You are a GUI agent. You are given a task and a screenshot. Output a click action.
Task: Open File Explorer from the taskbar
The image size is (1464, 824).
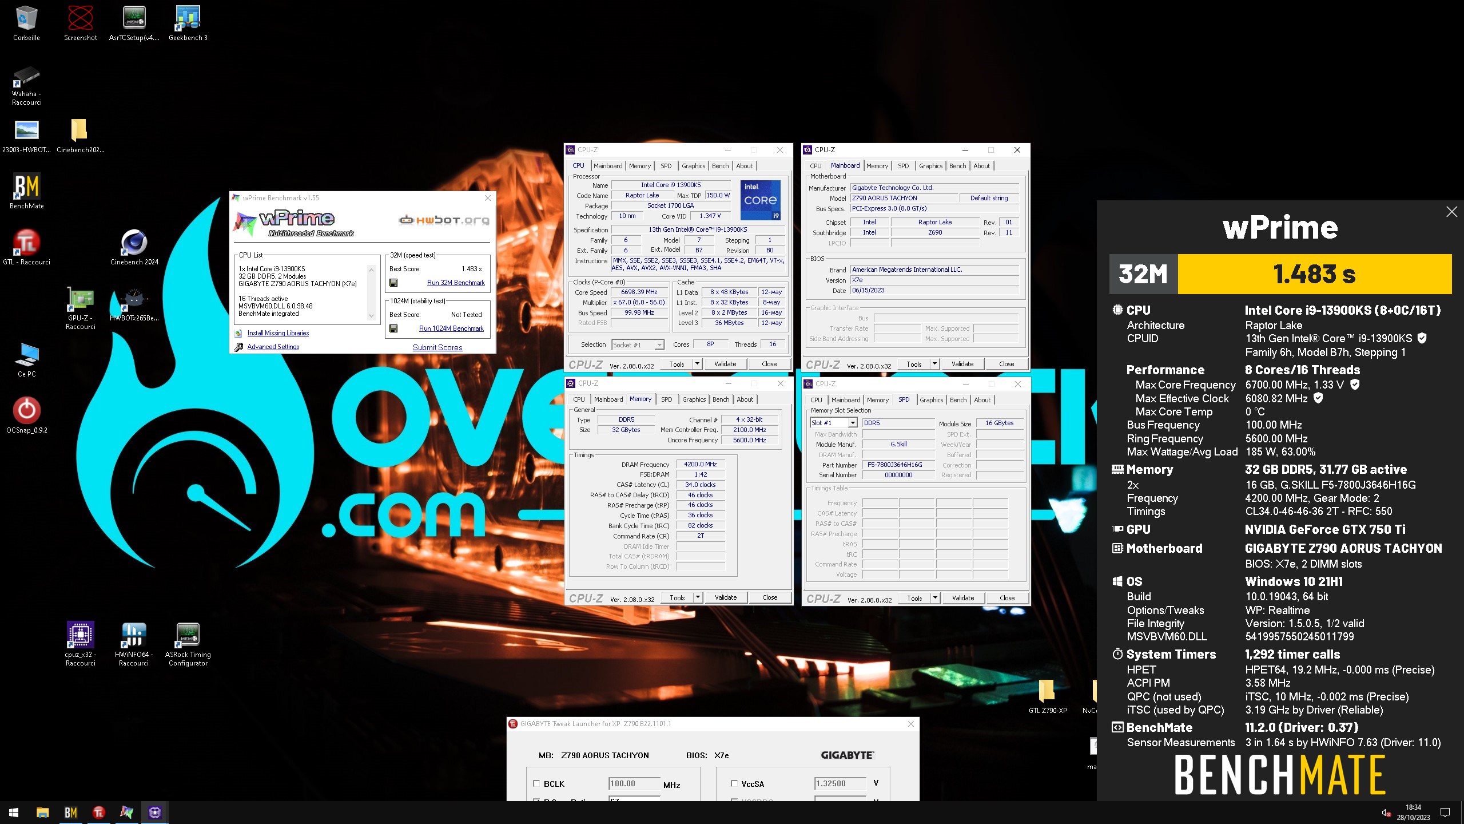click(x=42, y=813)
